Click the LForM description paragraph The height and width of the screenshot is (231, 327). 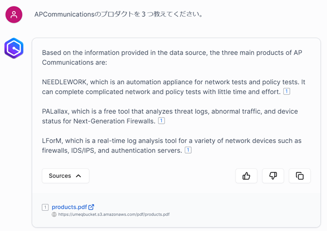[163, 145]
